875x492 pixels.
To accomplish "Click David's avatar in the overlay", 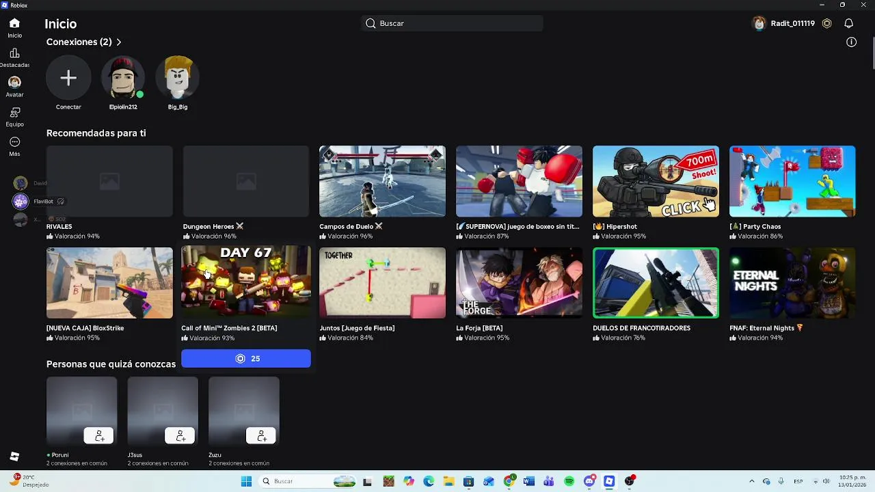I will tap(21, 183).
